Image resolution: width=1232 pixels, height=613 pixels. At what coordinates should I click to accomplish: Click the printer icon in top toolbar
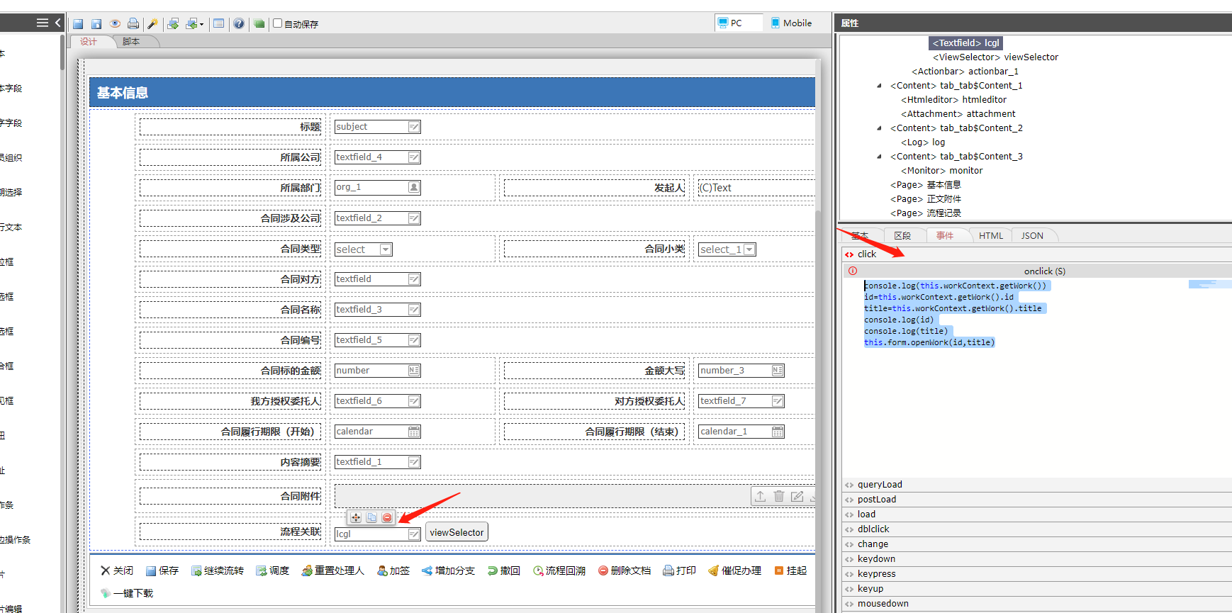point(133,24)
